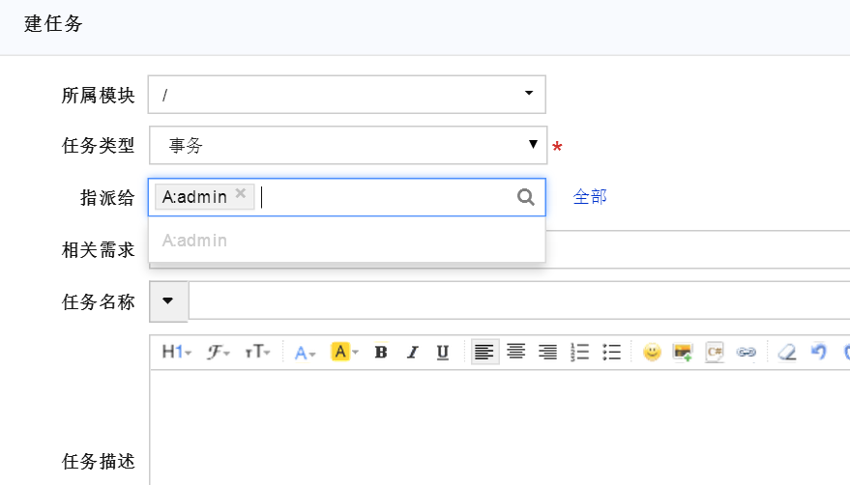This screenshot has width=850, height=485.
Task: Insert an emoticon into the description
Action: (x=652, y=353)
